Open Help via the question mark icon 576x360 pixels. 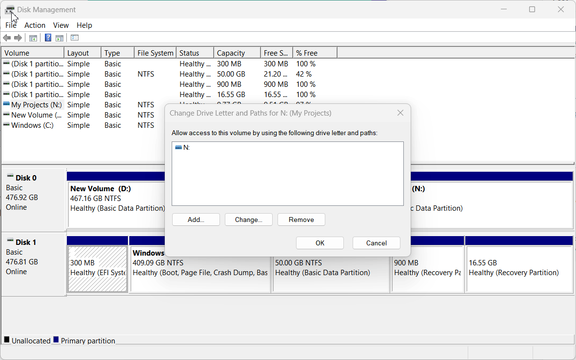(x=48, y=38)
